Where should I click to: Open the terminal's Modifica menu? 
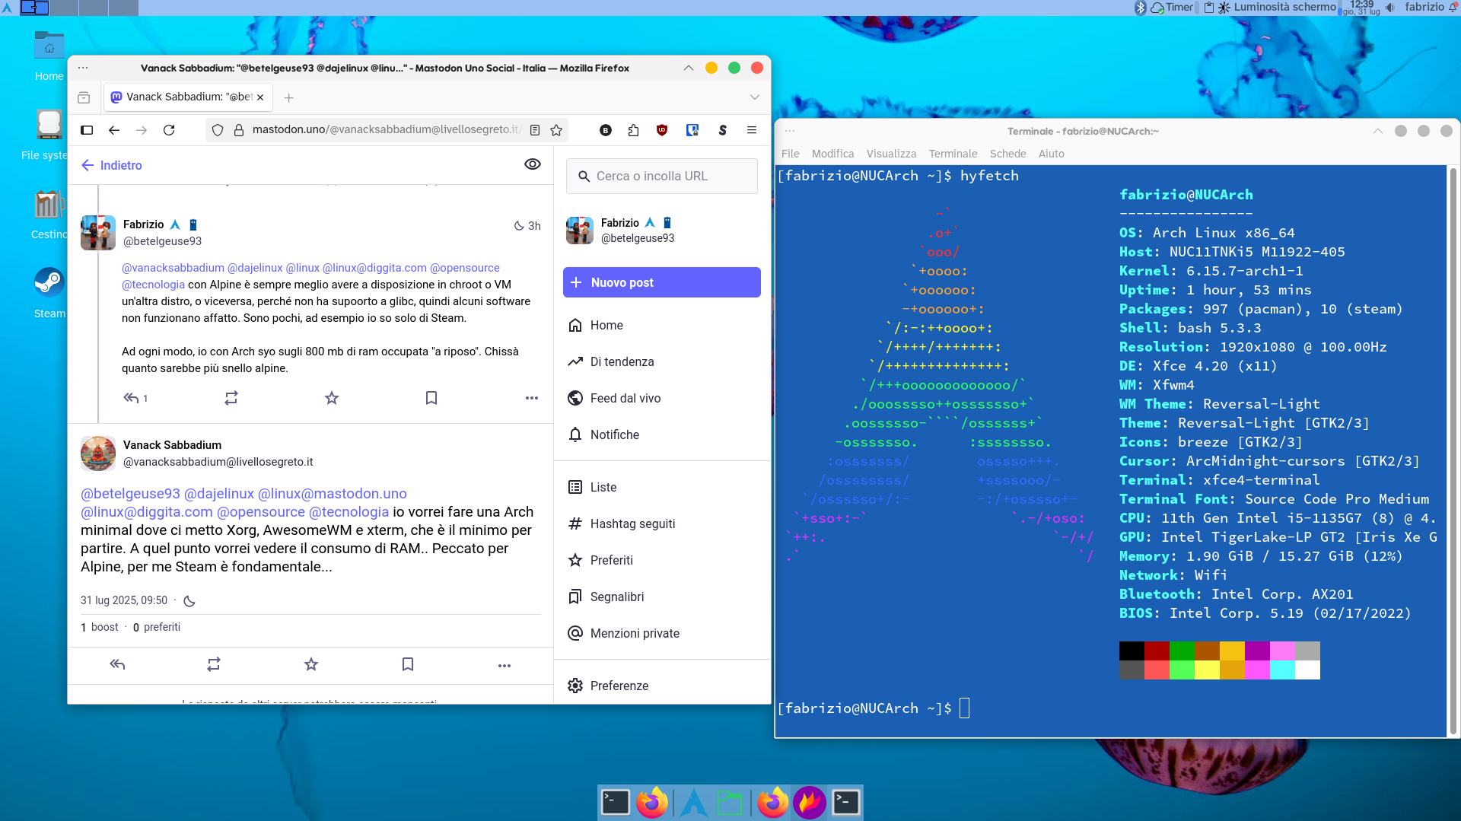(x=833, y=154)
